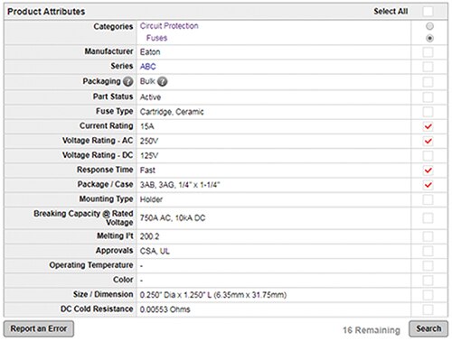The width and height of the screenshot is (452, 341).
Task: Click the Report an Error button
Action: click(x=39, y=328)
